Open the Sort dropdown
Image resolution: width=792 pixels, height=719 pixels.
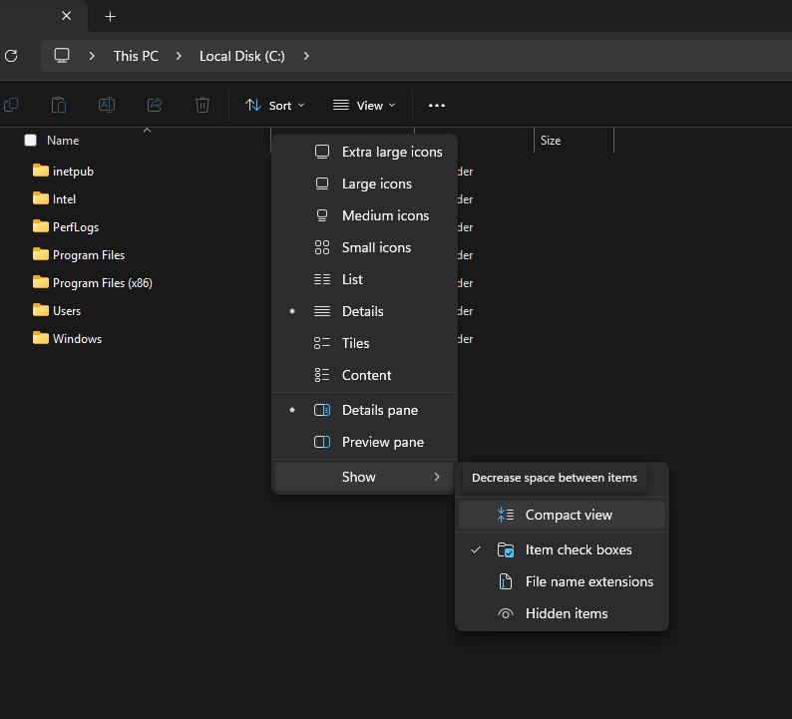point(274,105)
